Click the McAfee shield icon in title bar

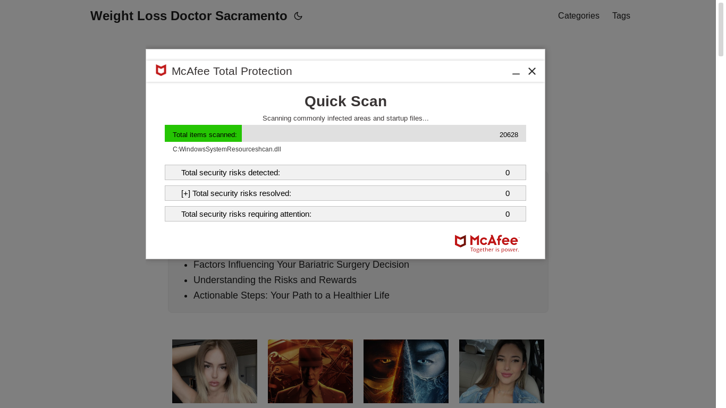point(161,71)
